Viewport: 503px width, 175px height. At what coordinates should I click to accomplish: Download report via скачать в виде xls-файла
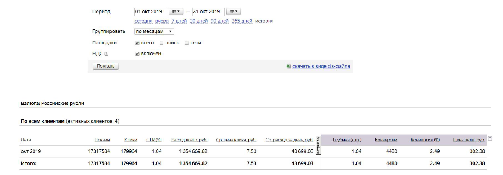pos(321,66)
